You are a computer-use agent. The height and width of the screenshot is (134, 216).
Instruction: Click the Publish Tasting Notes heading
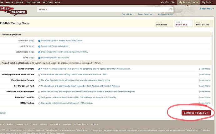click(15, 23)
